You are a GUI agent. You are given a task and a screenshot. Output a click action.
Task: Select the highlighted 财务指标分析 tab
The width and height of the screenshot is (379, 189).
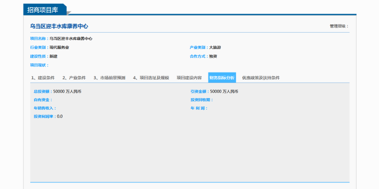(222, 78)
